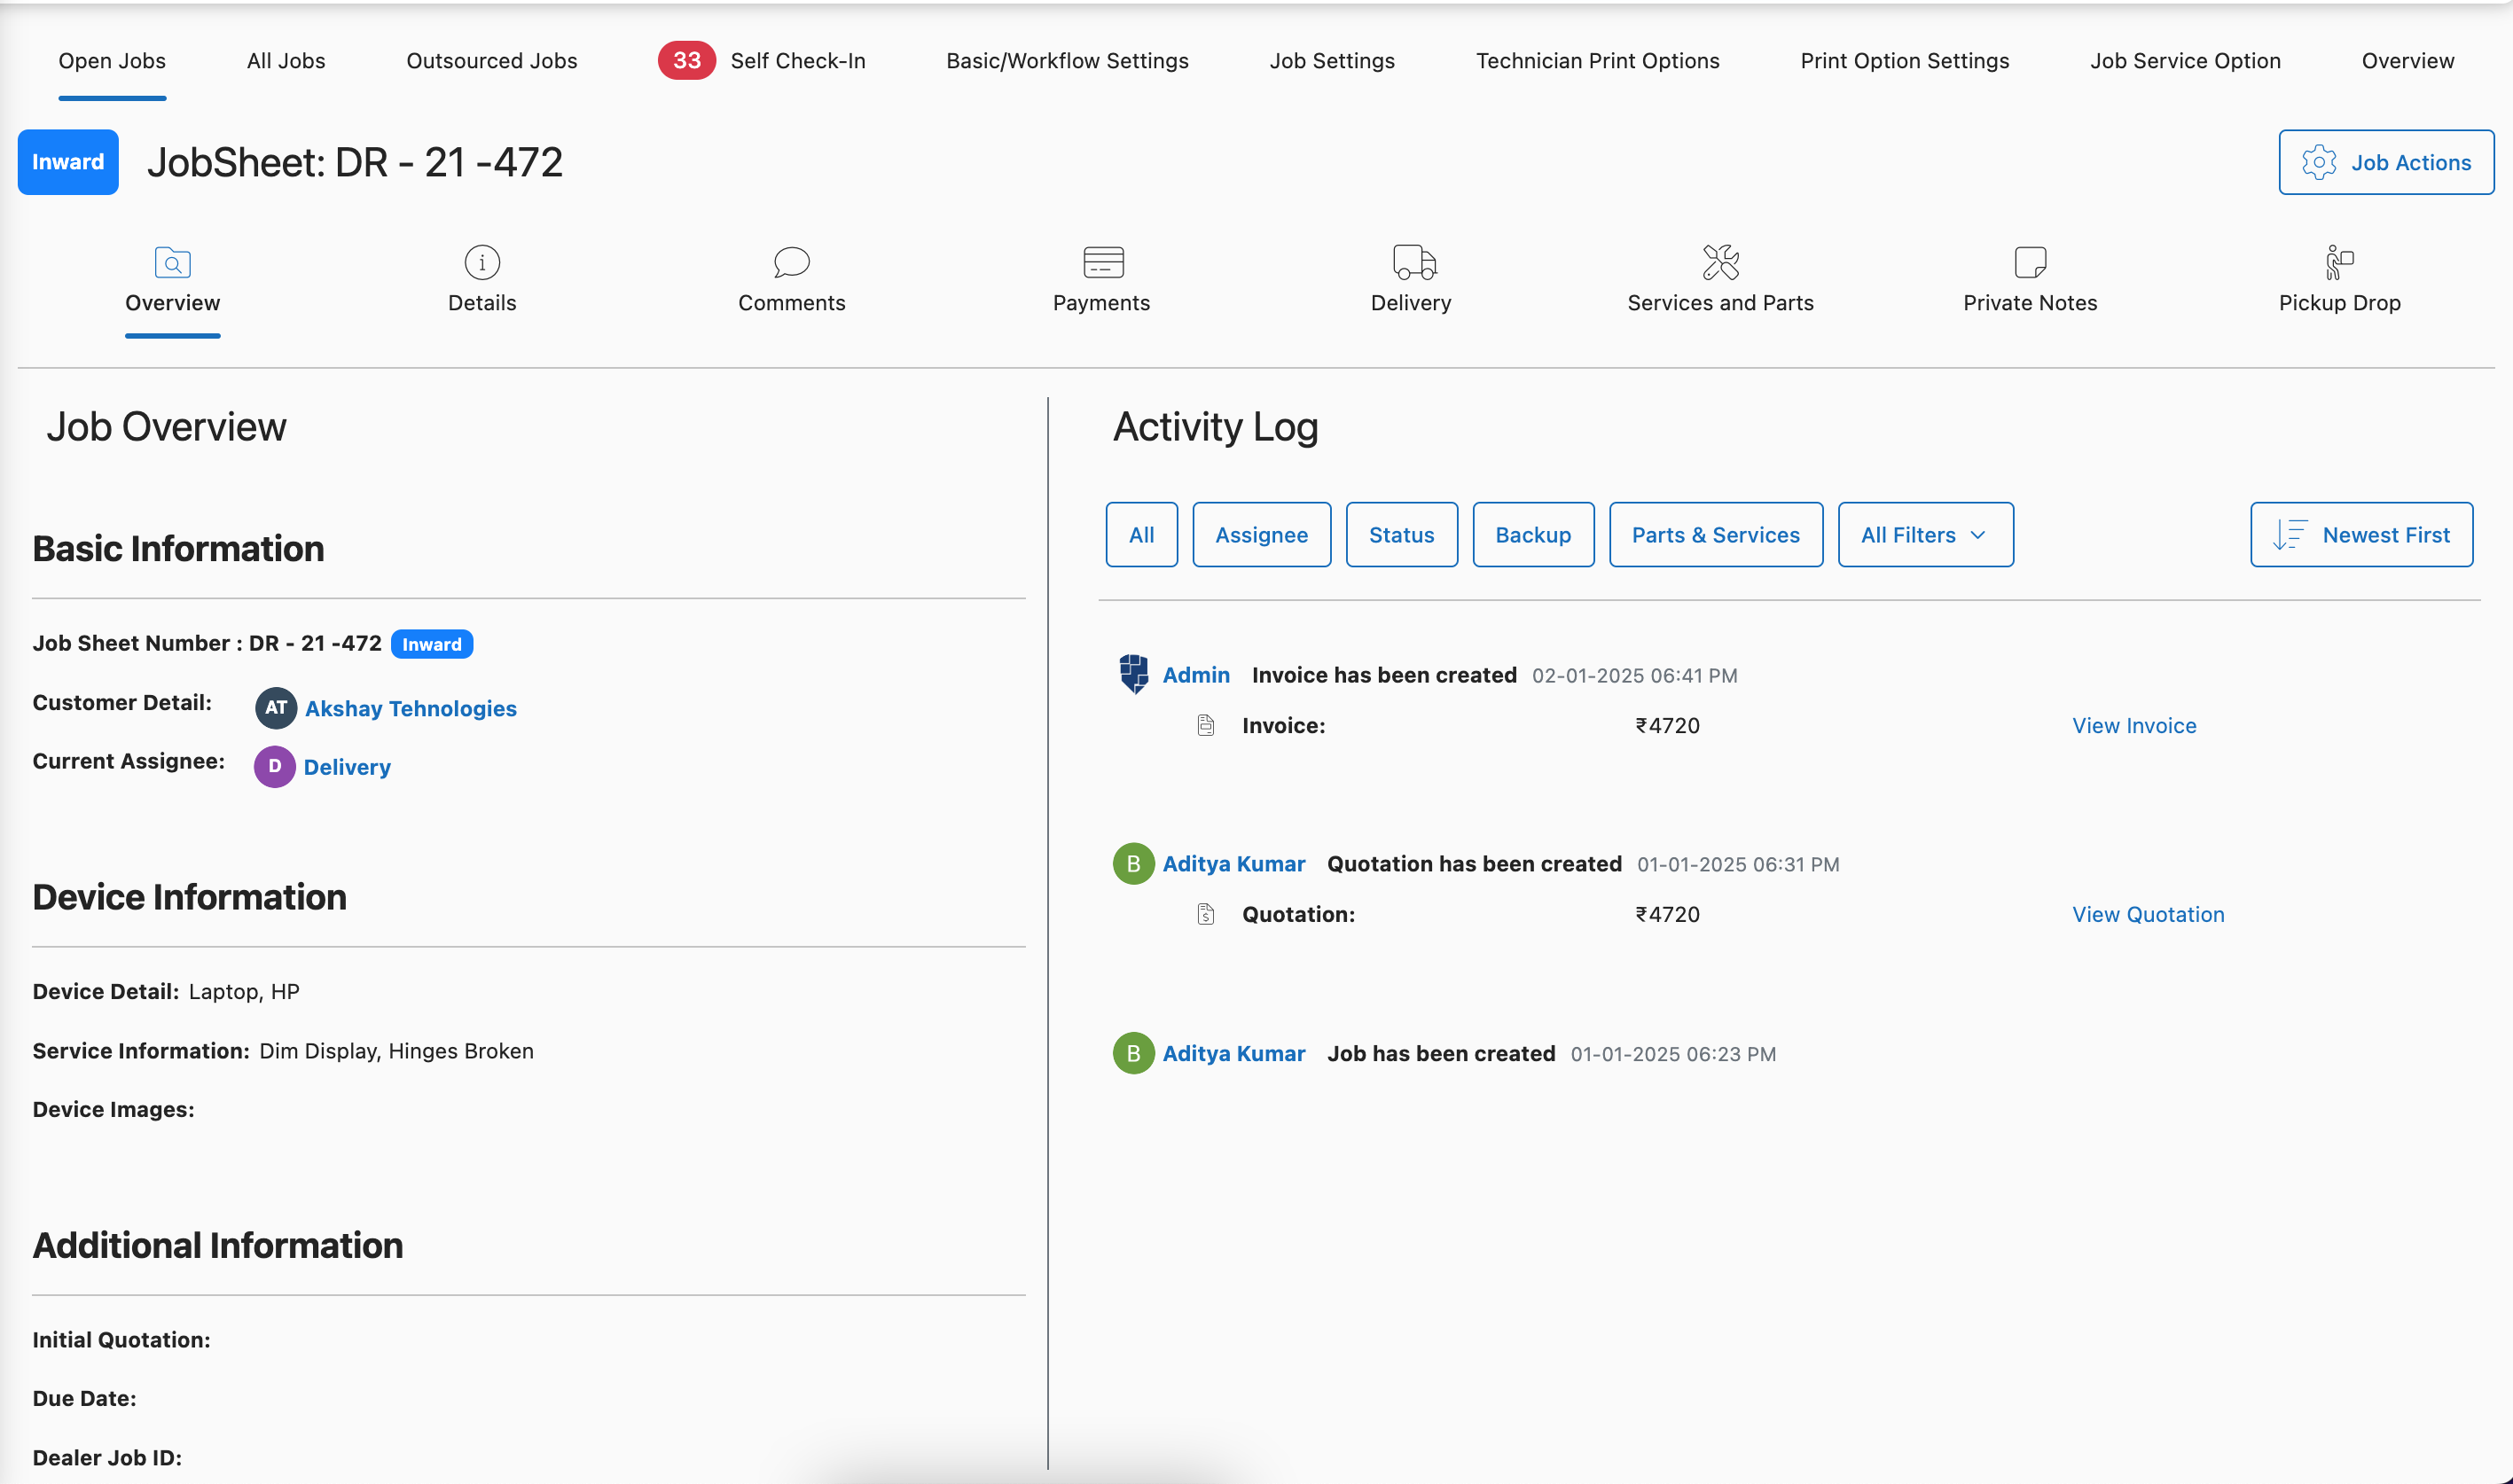This screenshot has width=2513, height=1484.
Task: Open Services and Parts tools icon
Action: 1720,262
